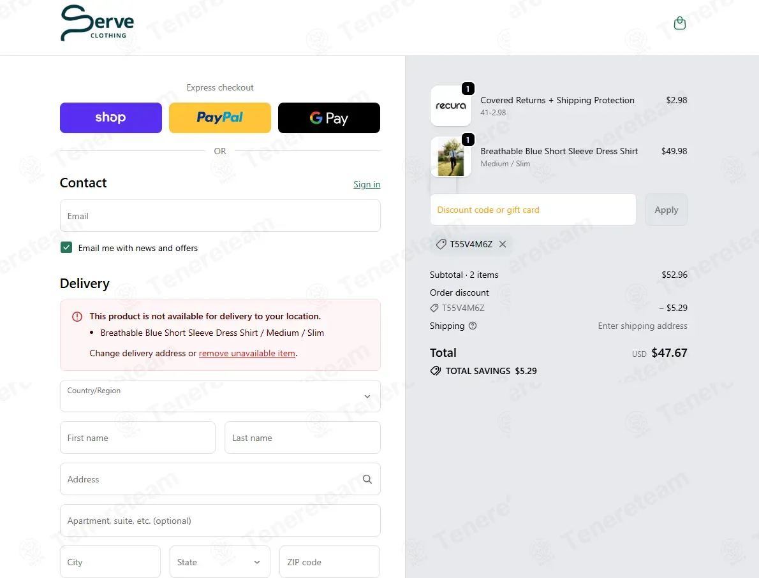Click the Enter shipping address text
759x578 pixels.
tap(642, 326)
